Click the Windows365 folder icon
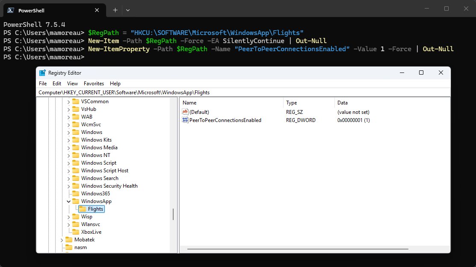The width and height of the screenshot is (476, 267). point(76,194)
